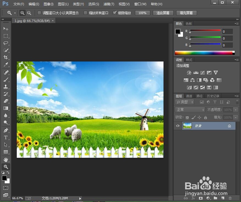The image size is (241, 202).
Task: Create new layer icon in Layers panel
Action: 223,198
